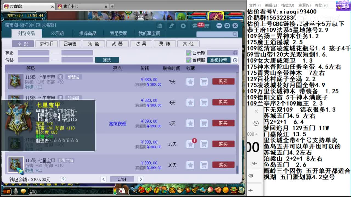Open the M dropdown in the side panel
This screenshot has height=197, width=351.
(x=254, y=163)
